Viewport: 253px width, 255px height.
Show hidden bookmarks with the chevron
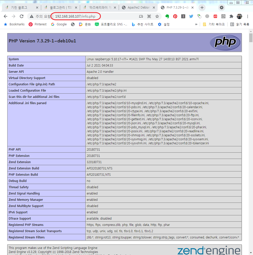[196, 24]
